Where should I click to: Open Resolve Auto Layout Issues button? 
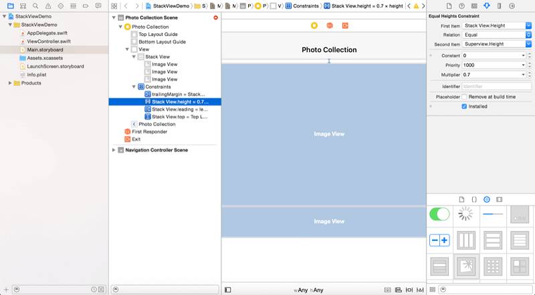point(420,290)
